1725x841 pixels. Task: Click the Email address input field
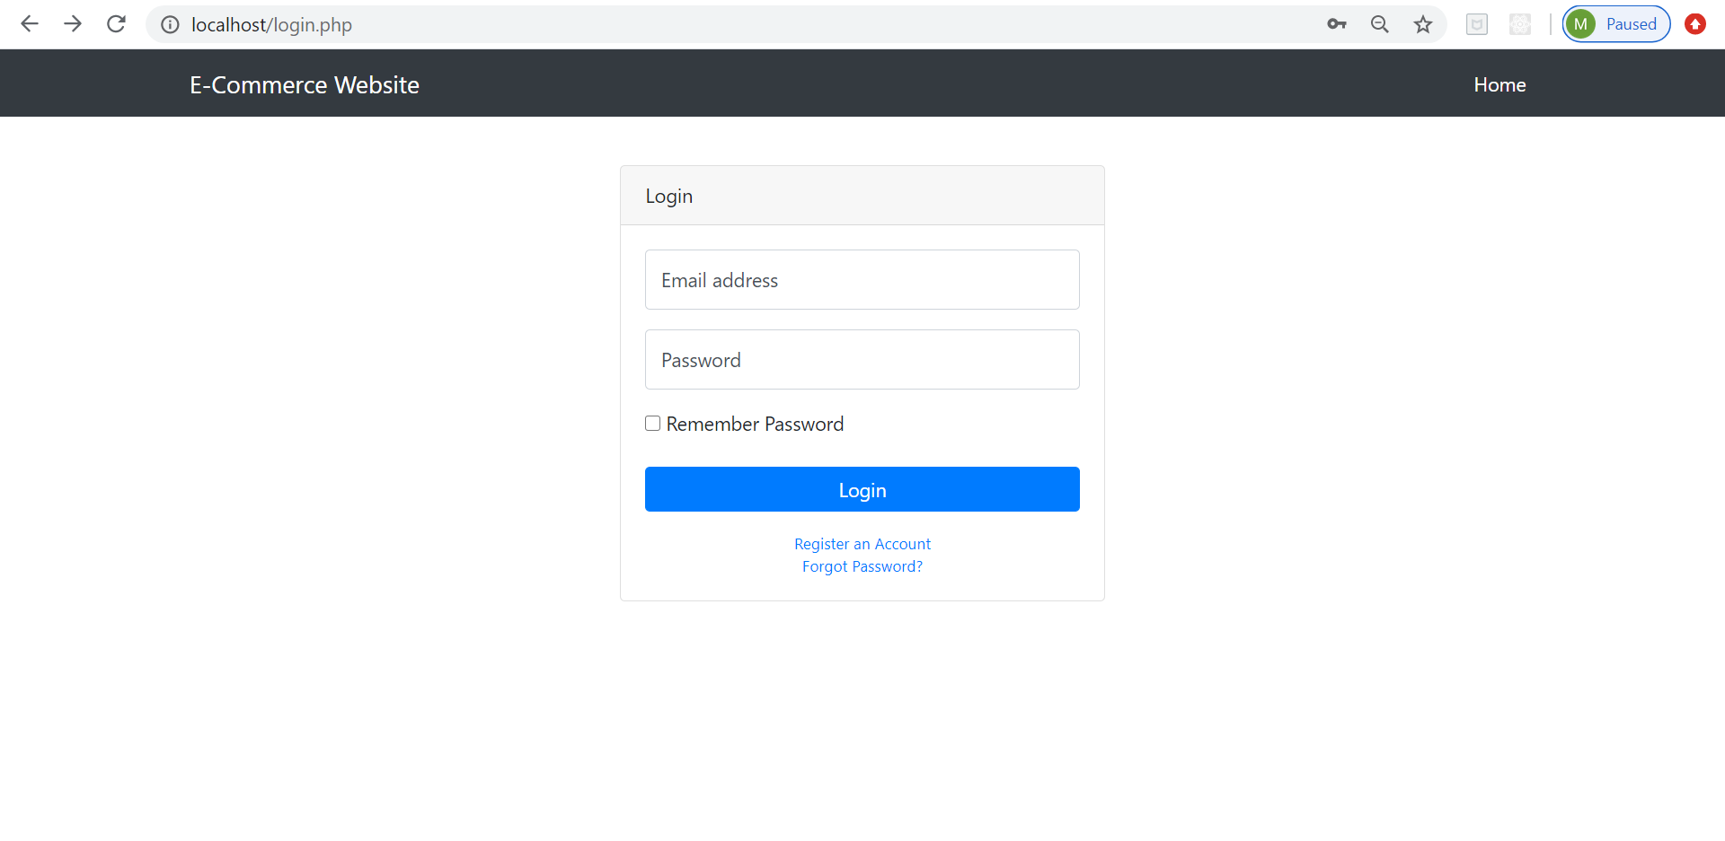[x=862, y=279]
